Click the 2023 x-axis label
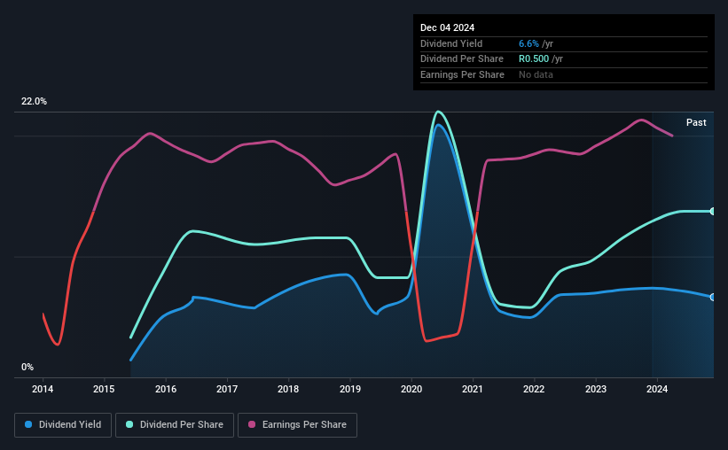 click(596, 389)
